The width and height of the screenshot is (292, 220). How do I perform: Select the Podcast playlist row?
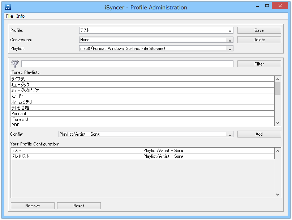(143, 114)
